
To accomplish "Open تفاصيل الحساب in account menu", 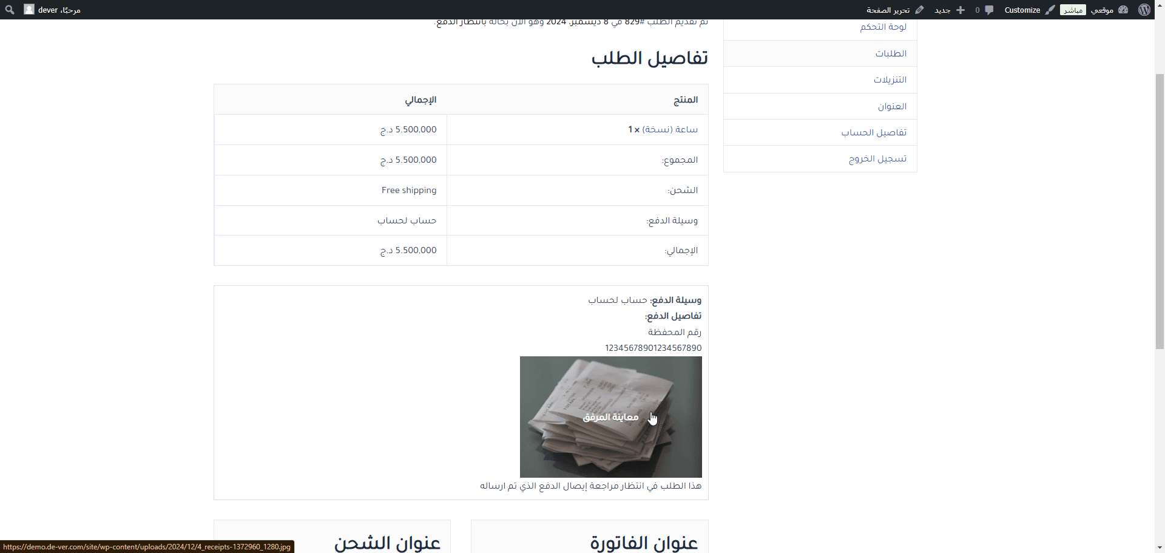I will [874, 132].
